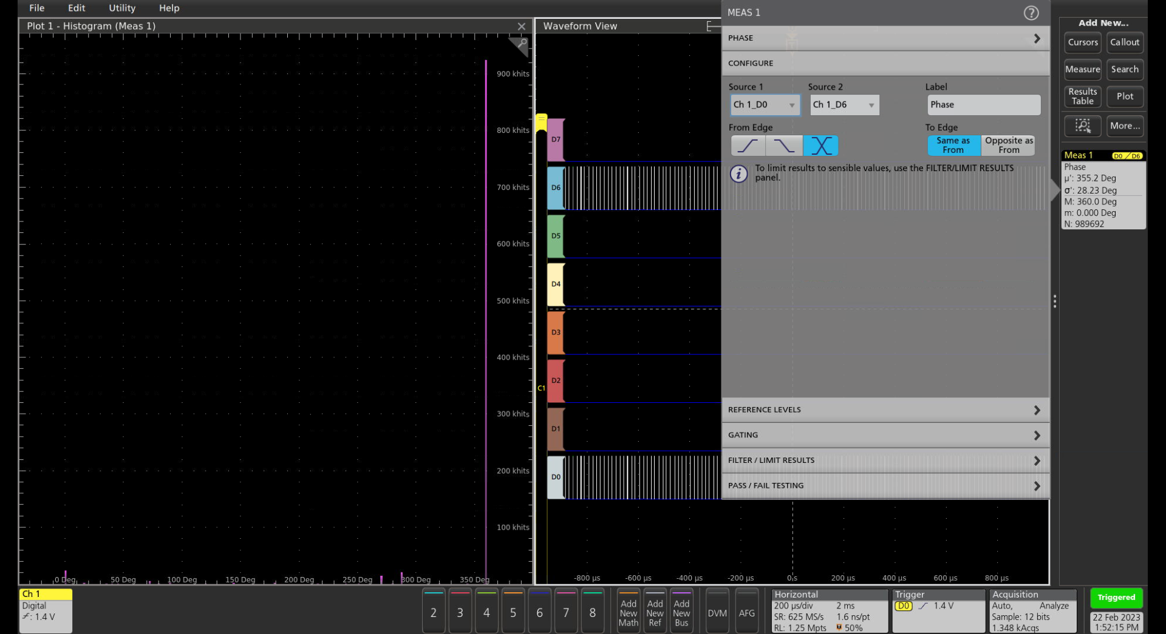Click the Label field containing Phase
The height and width of the screenshot is (634, 1166).
984,105
